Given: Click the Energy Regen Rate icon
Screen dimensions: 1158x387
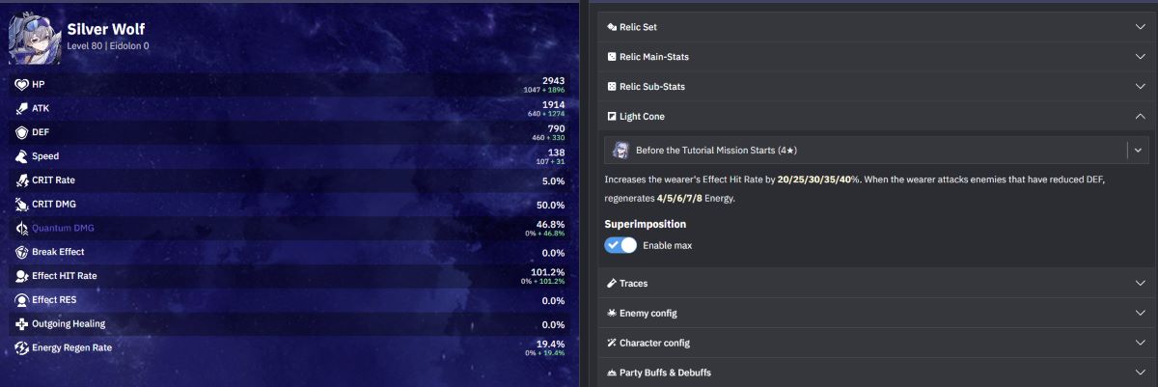Looking at the screenshot, I should pos(21,347).
